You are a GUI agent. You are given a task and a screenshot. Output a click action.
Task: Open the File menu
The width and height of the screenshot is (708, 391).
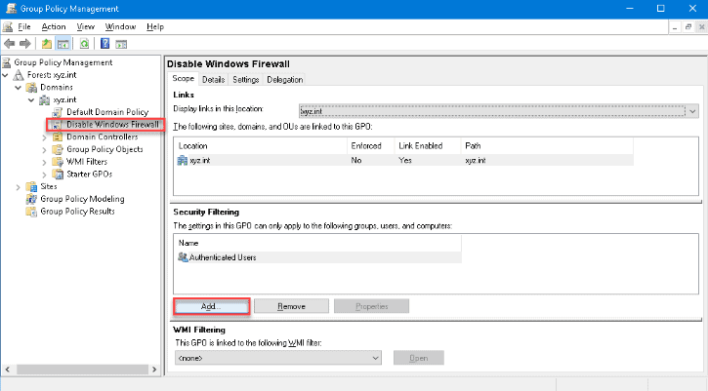[x=24, y=26]
